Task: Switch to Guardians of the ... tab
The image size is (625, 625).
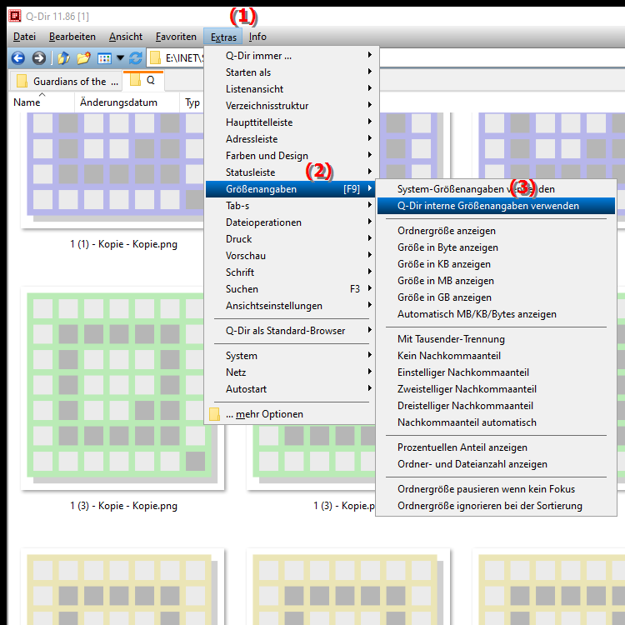Action: [x=66, y=82]
